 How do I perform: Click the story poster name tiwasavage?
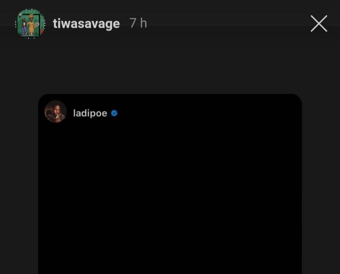pyautogui.click(x=86, y=24)
